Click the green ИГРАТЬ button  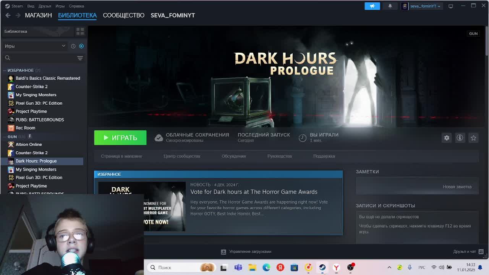[120, 138]
